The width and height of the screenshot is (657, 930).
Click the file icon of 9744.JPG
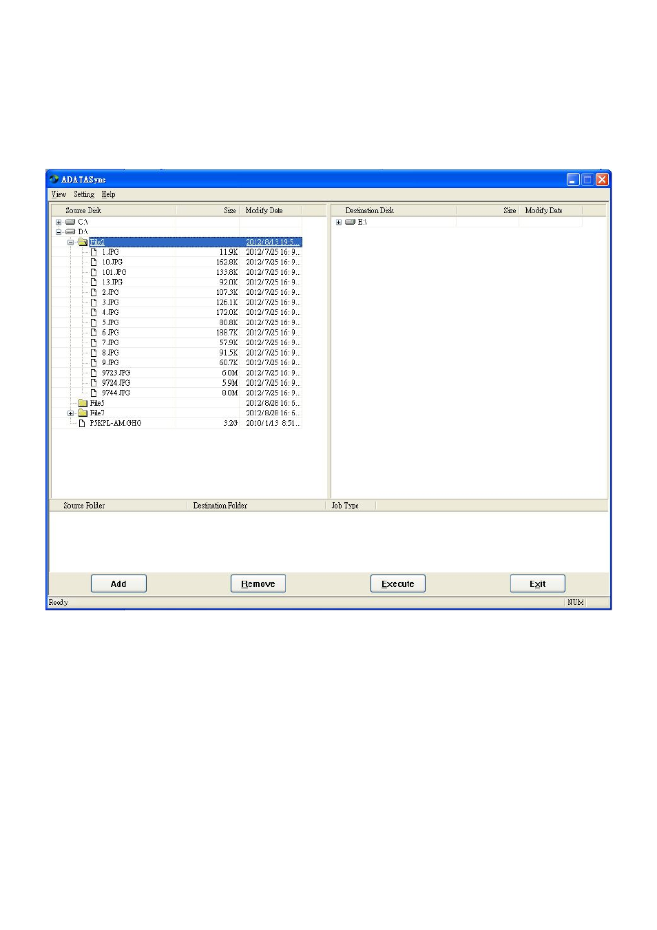coord(94,393)
